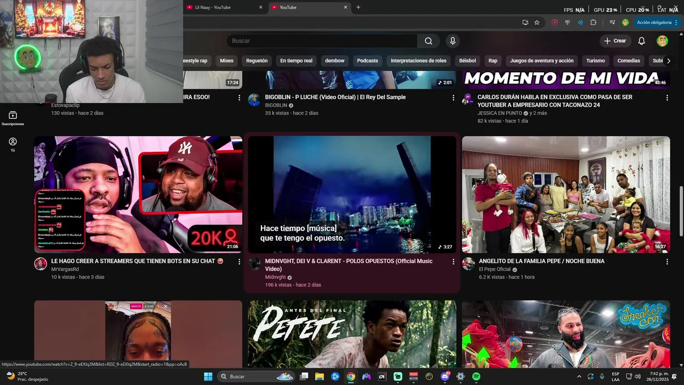The height and width of the screenshot is (385, 684).
Task: Open more options for ANGELITO DE LA FAMILIA video
Action: (x=667, y=262)
